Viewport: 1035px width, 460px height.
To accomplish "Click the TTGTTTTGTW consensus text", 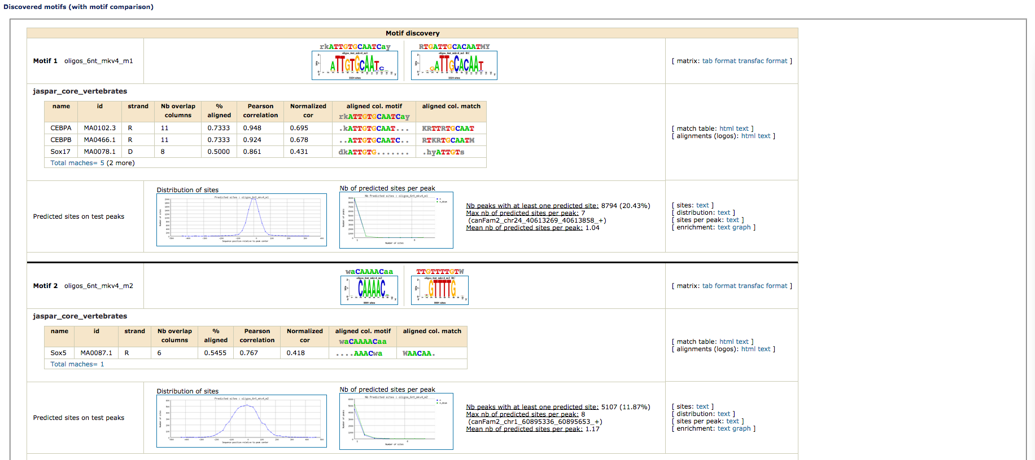I will pyautogui.click(x=440, y=272).
